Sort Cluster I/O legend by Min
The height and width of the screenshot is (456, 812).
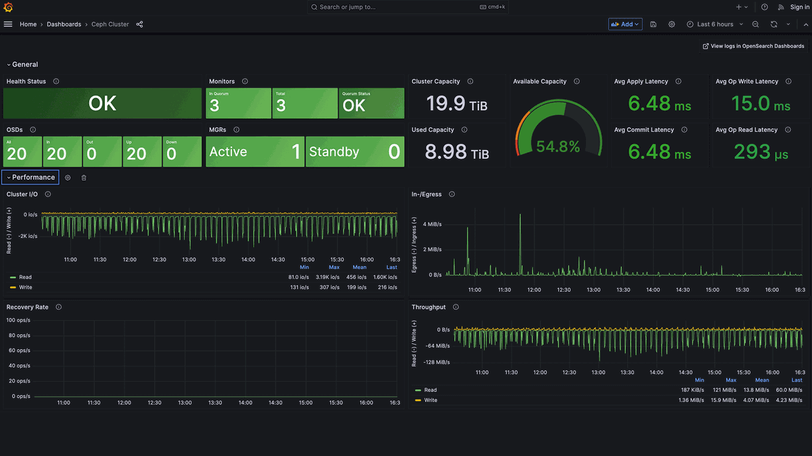coord(304,268)
